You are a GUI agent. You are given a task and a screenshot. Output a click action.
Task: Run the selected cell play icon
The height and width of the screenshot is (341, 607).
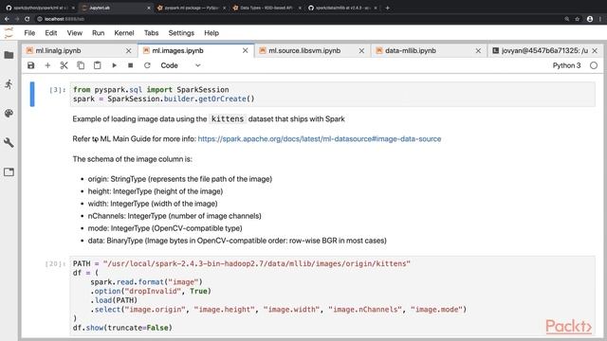point(114,65)
